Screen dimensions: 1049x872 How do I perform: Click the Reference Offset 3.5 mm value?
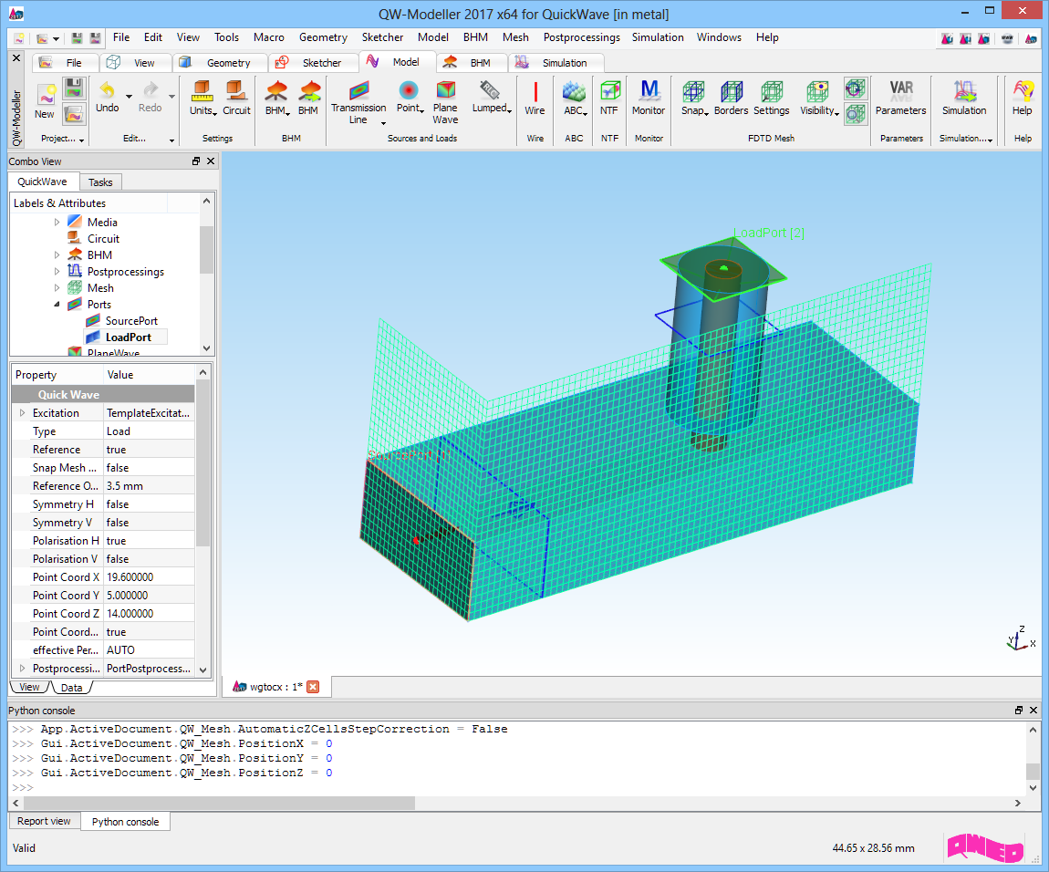point(150,486)
